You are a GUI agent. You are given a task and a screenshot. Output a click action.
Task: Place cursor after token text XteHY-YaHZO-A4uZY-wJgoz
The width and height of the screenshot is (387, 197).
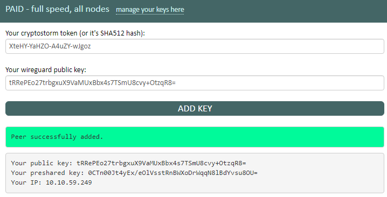tap(91, 46)
